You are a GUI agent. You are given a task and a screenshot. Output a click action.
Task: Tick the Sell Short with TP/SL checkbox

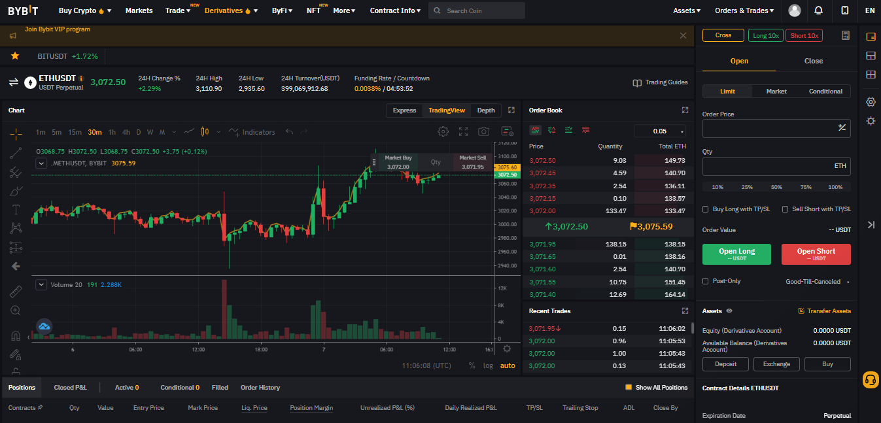coord(786,209)
